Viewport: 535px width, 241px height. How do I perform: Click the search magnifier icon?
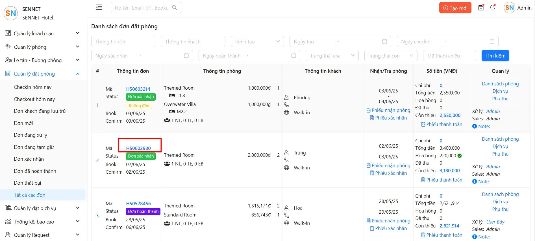coord(175,8)
